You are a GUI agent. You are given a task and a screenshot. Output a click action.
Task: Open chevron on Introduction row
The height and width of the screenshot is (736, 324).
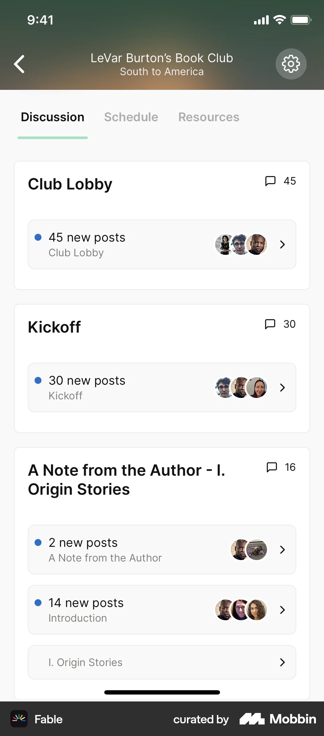(282, 610)
